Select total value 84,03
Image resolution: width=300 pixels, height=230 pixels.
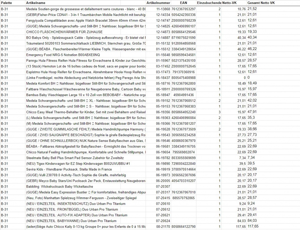(252, 221)
